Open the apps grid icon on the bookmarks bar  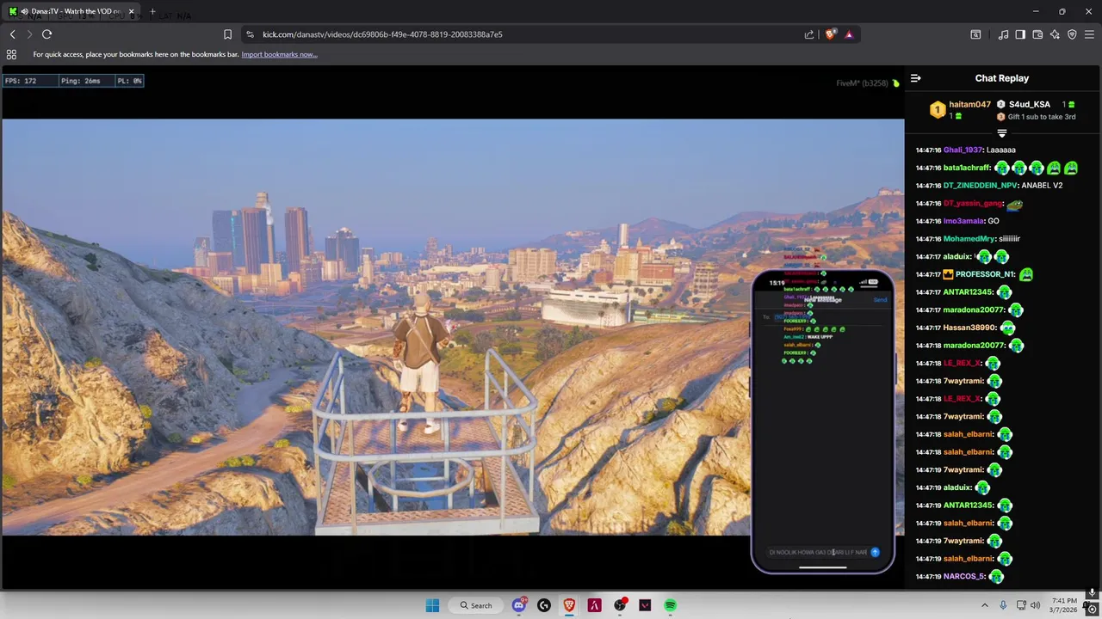(x=11, y=54)
